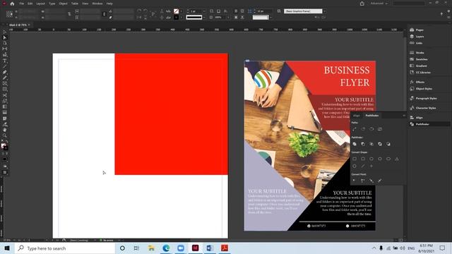Convert shape to triangle

pos(397,159)
